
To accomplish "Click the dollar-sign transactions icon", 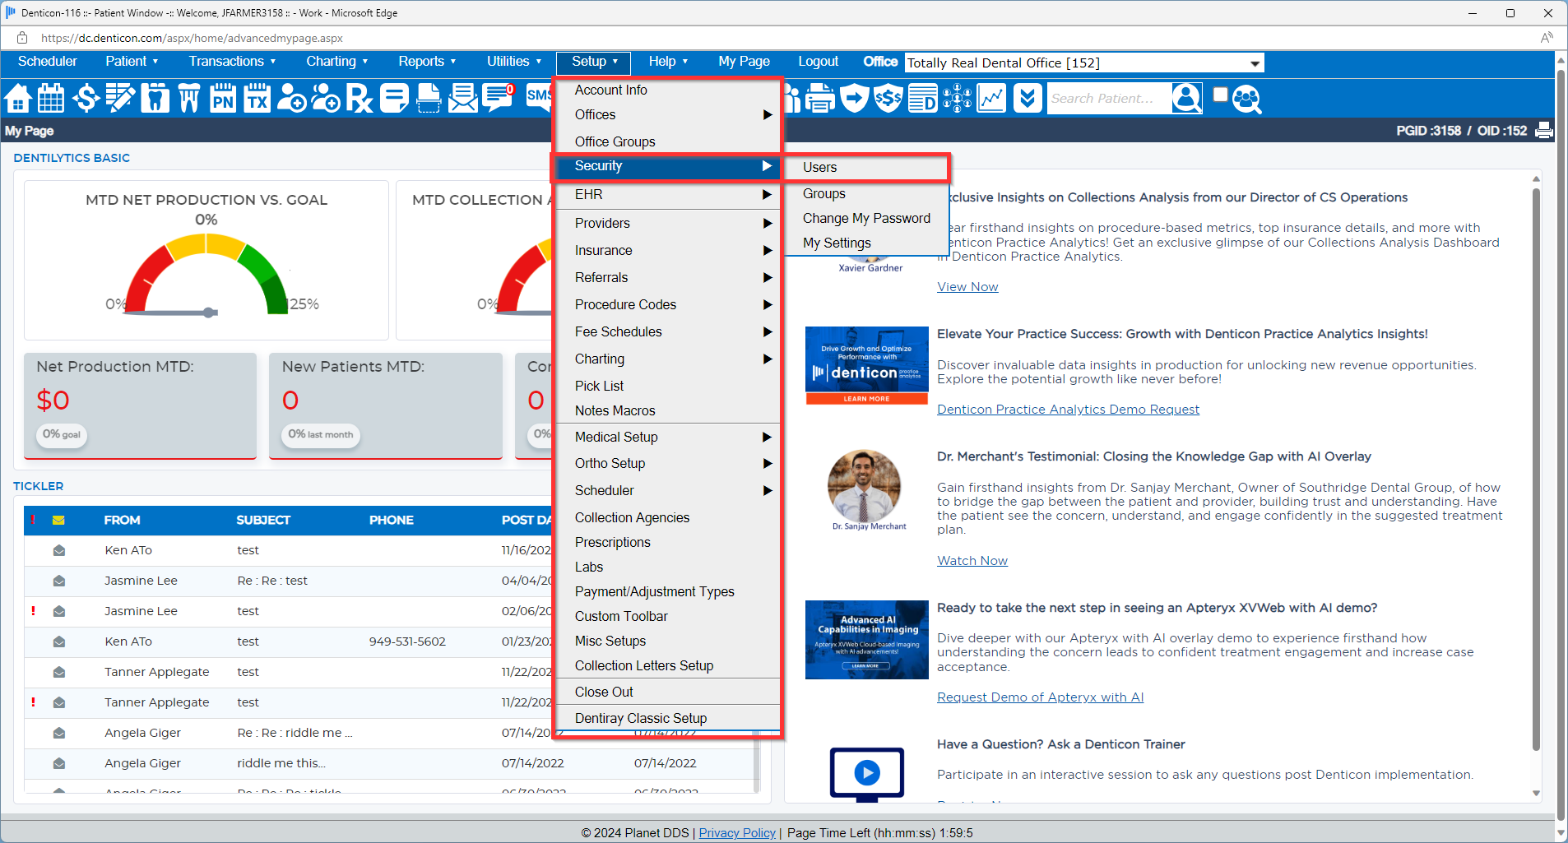I will coord(86,99).
